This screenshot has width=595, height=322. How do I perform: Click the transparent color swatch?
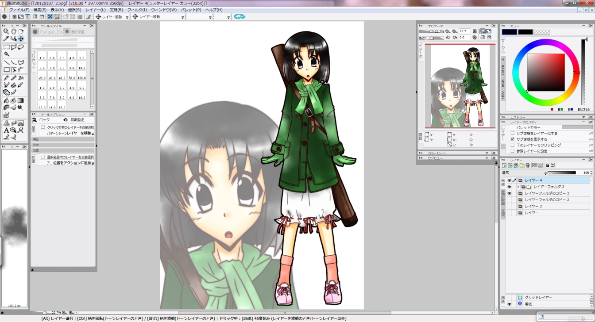tap(542, 32)
